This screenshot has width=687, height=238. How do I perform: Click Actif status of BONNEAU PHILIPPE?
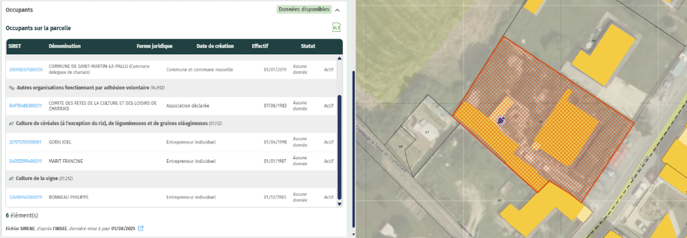329,197
